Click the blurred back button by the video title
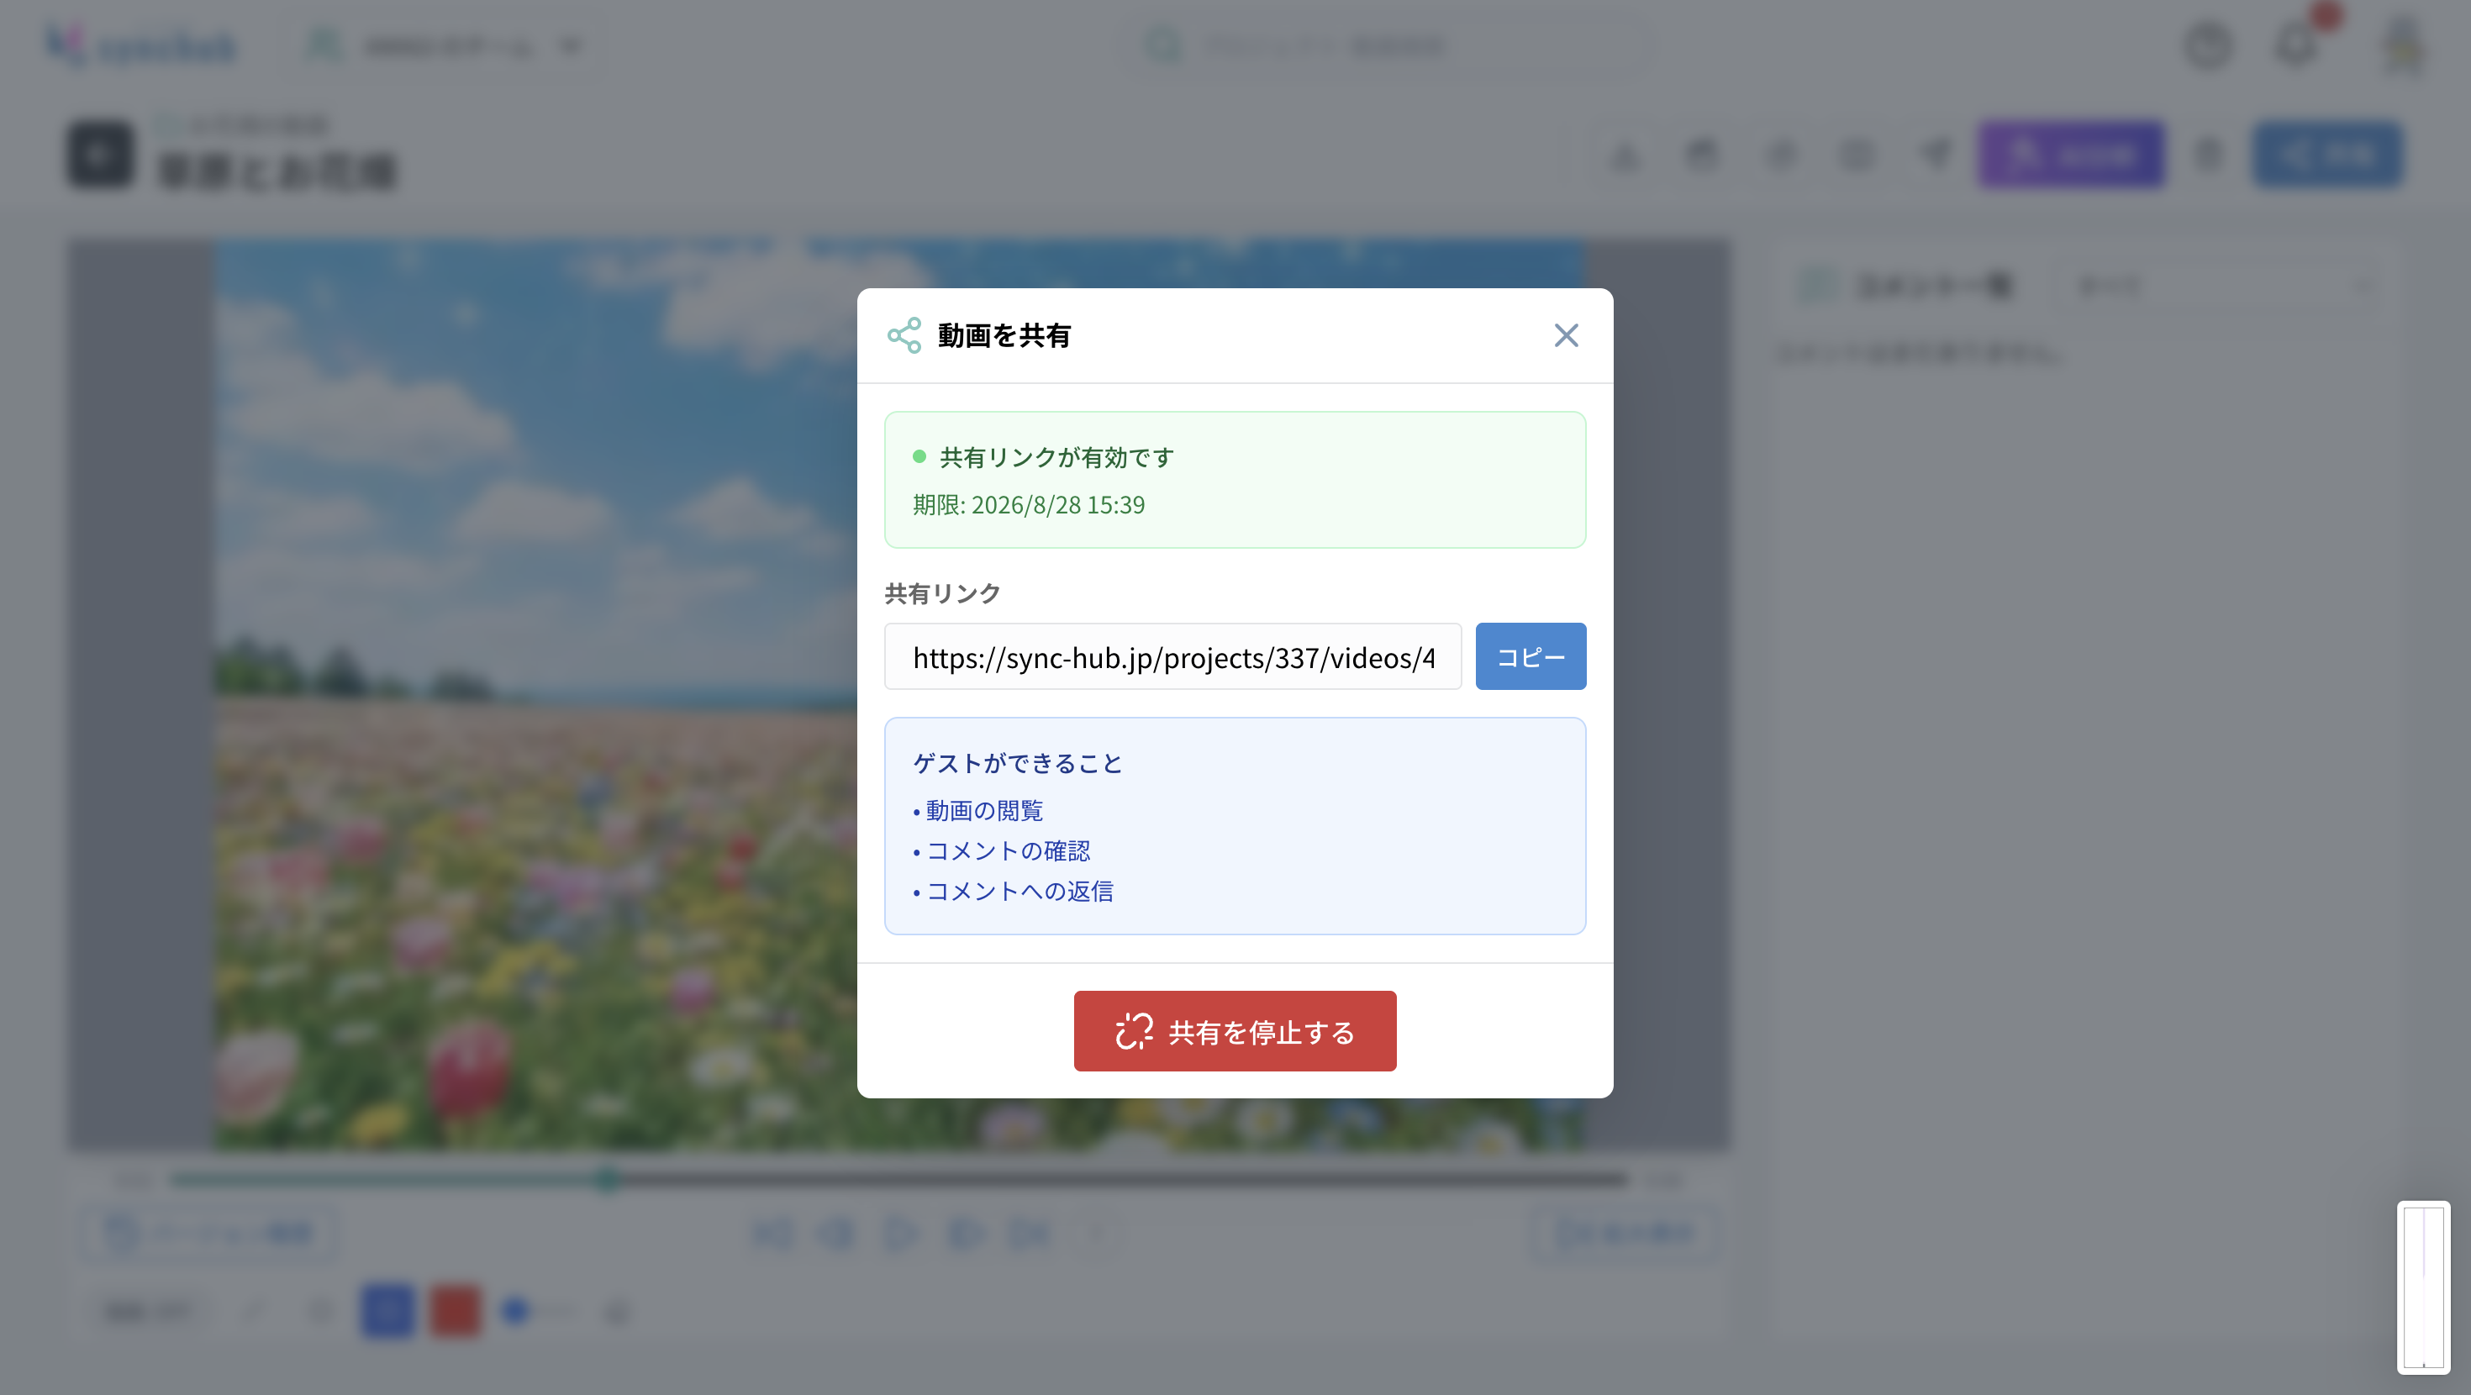Screen dimensions: 2471x1395 pyautogui.click(x=100, y=154)
